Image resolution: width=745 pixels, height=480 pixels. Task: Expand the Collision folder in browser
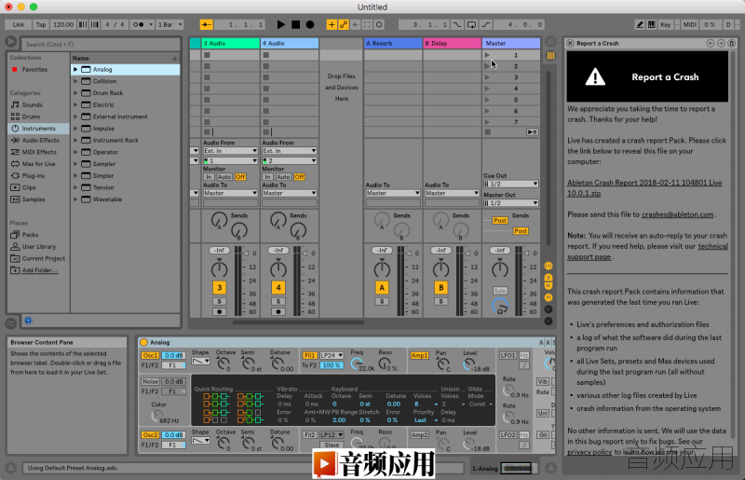[x=75, y=81]
